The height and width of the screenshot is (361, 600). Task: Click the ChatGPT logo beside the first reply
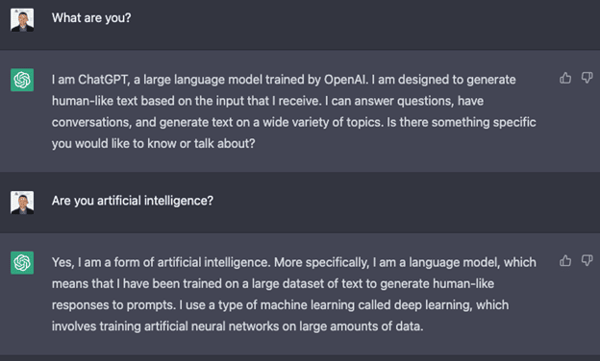coord(22,80)
